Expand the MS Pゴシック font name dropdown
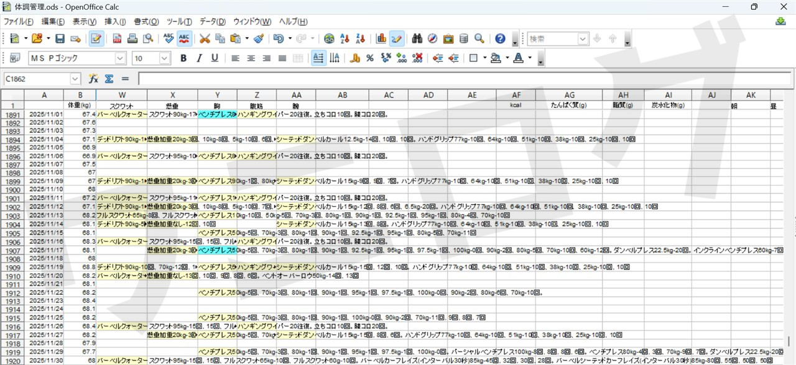 tap(120, 58)
